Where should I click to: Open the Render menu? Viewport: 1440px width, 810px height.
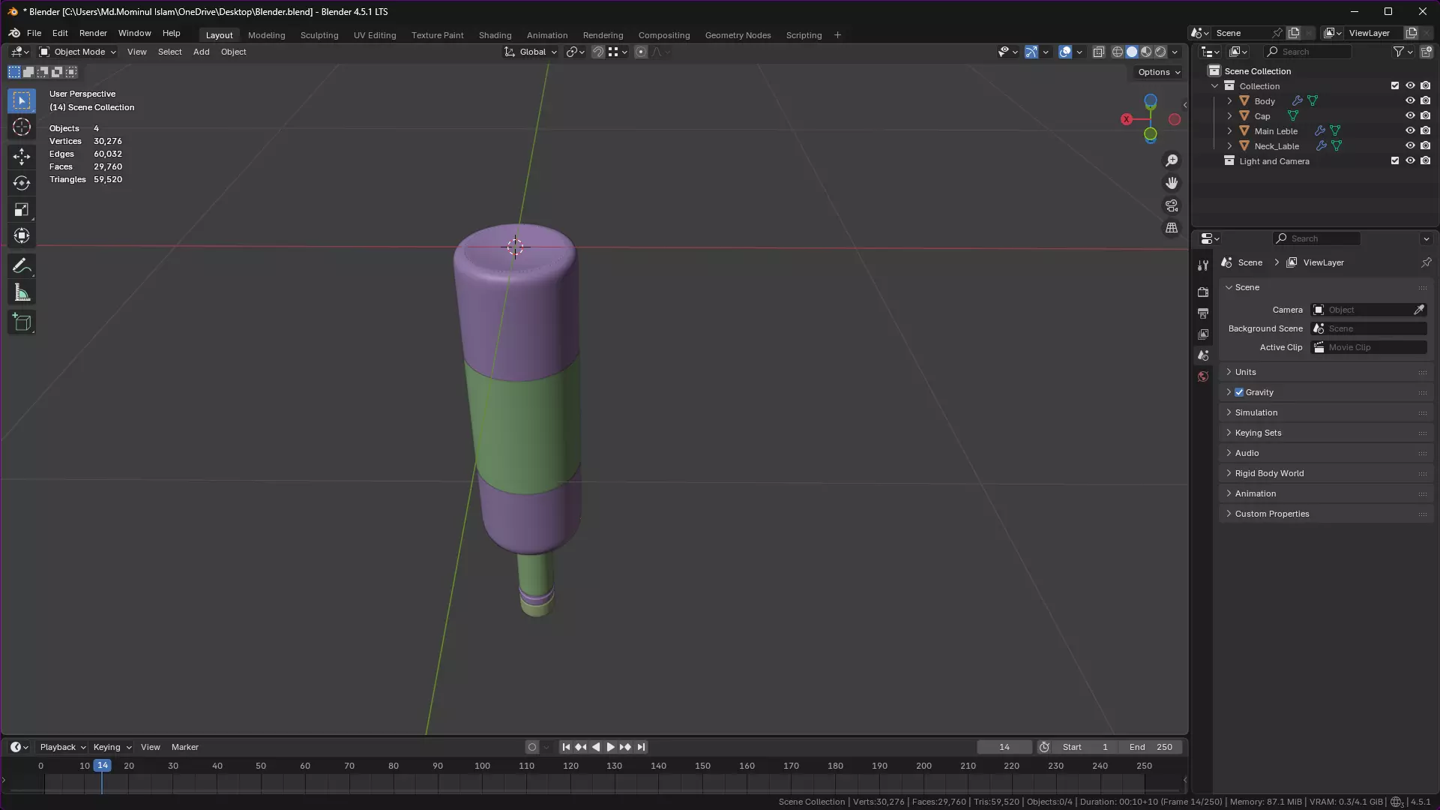click(x=93, y=33)
